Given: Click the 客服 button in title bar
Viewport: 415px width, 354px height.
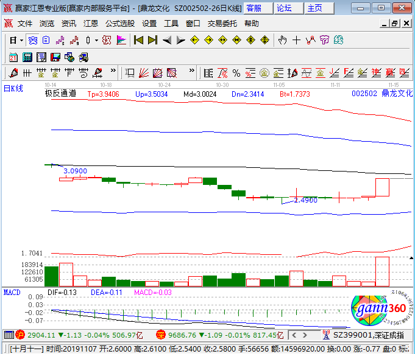Looking at the screenshot, I should click(258, 8).
